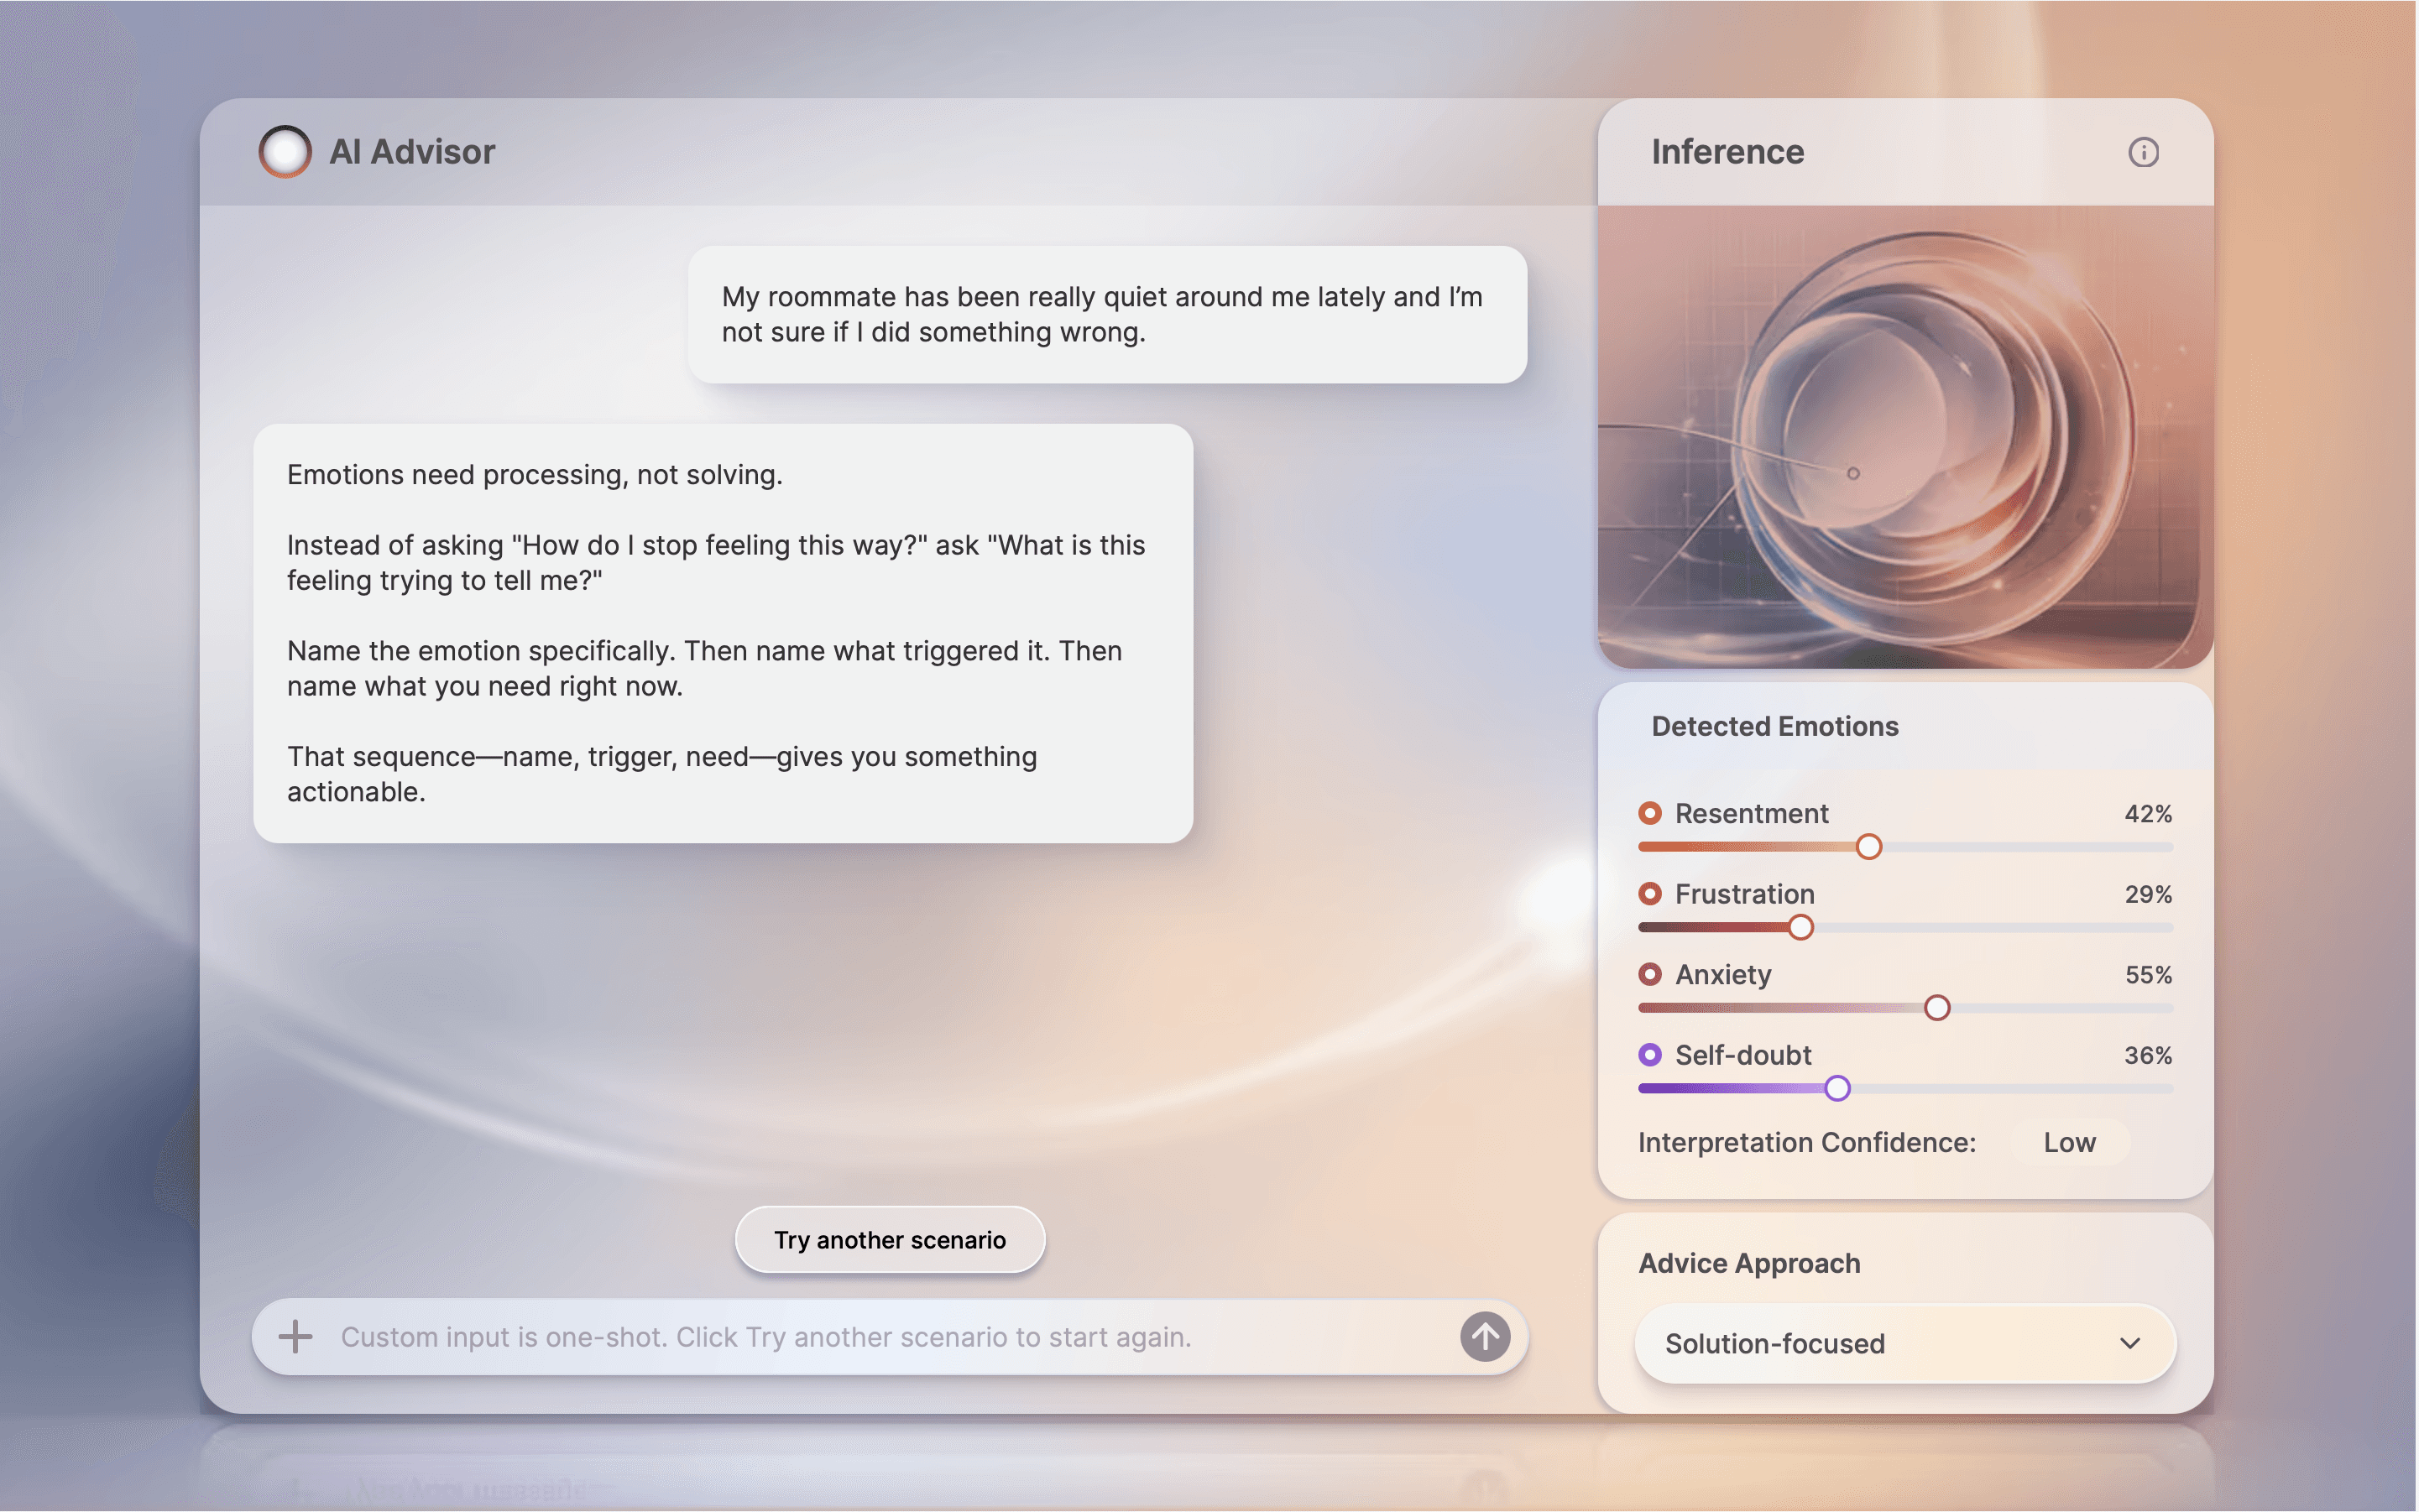Screen dimensions: 2419x1512
Task: Click the AI Advisor logo circle
Action: click(x=285, y=152)
